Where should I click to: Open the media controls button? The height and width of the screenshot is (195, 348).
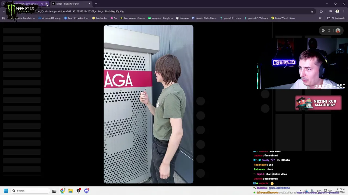[331, 11]
